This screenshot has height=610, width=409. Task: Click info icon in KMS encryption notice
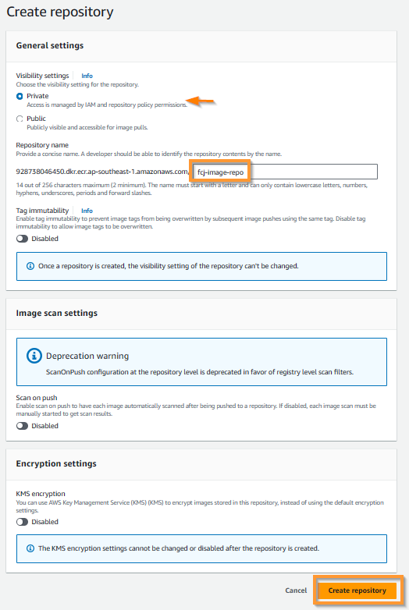pos(30,548)
